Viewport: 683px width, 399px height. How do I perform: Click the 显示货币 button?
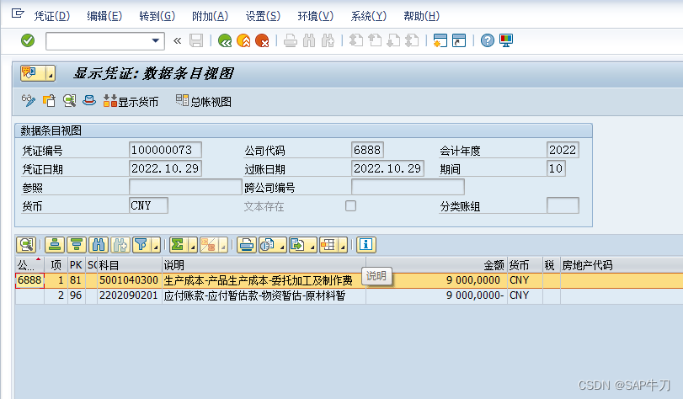(x=131, y=101)
